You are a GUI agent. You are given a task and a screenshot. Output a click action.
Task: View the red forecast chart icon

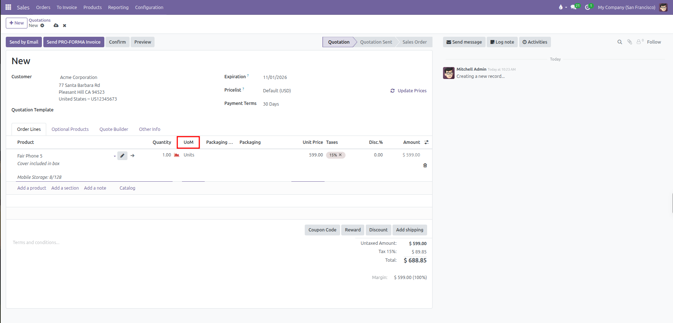[177, 155]
